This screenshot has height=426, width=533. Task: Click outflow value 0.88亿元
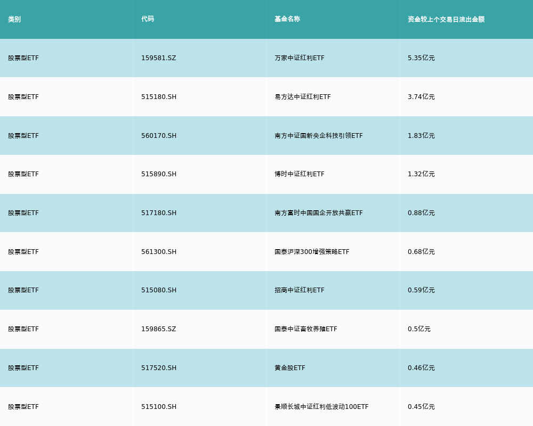click(x=421, y=213)
